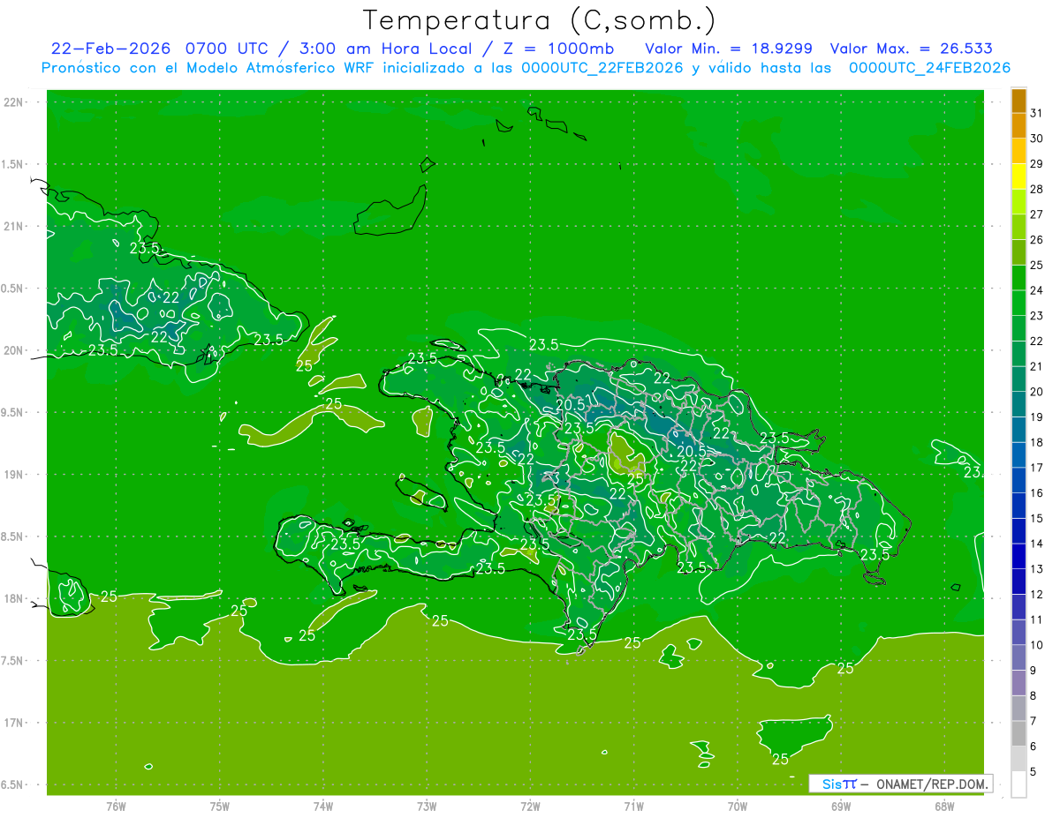This screenshot has height=818, width=1060.
Task: Click the orange swatch between 29 and 30
Action: click(1018, 151)
